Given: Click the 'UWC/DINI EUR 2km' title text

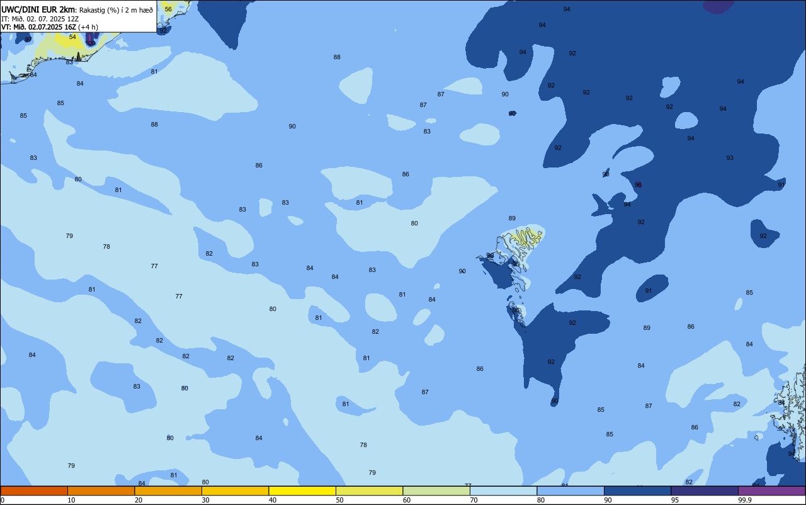Looking at the screenshot, I should [x=38, y=9].
